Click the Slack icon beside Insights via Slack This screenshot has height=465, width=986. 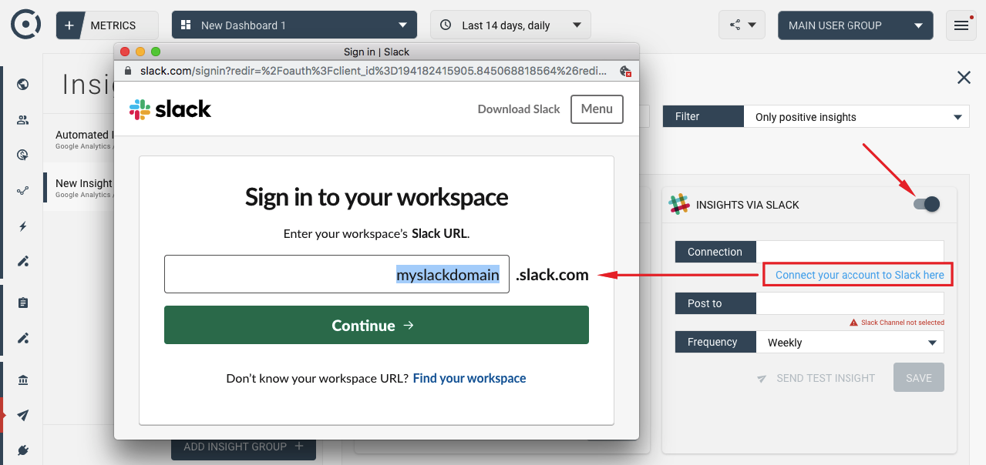pos(679,205)
